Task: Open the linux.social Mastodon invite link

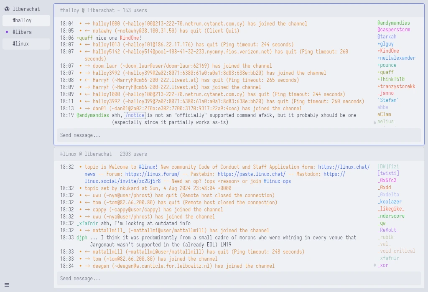Action: [122, 181]
